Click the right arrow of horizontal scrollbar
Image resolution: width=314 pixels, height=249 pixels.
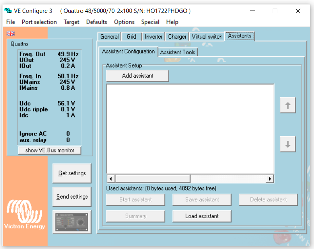point(270,178)
